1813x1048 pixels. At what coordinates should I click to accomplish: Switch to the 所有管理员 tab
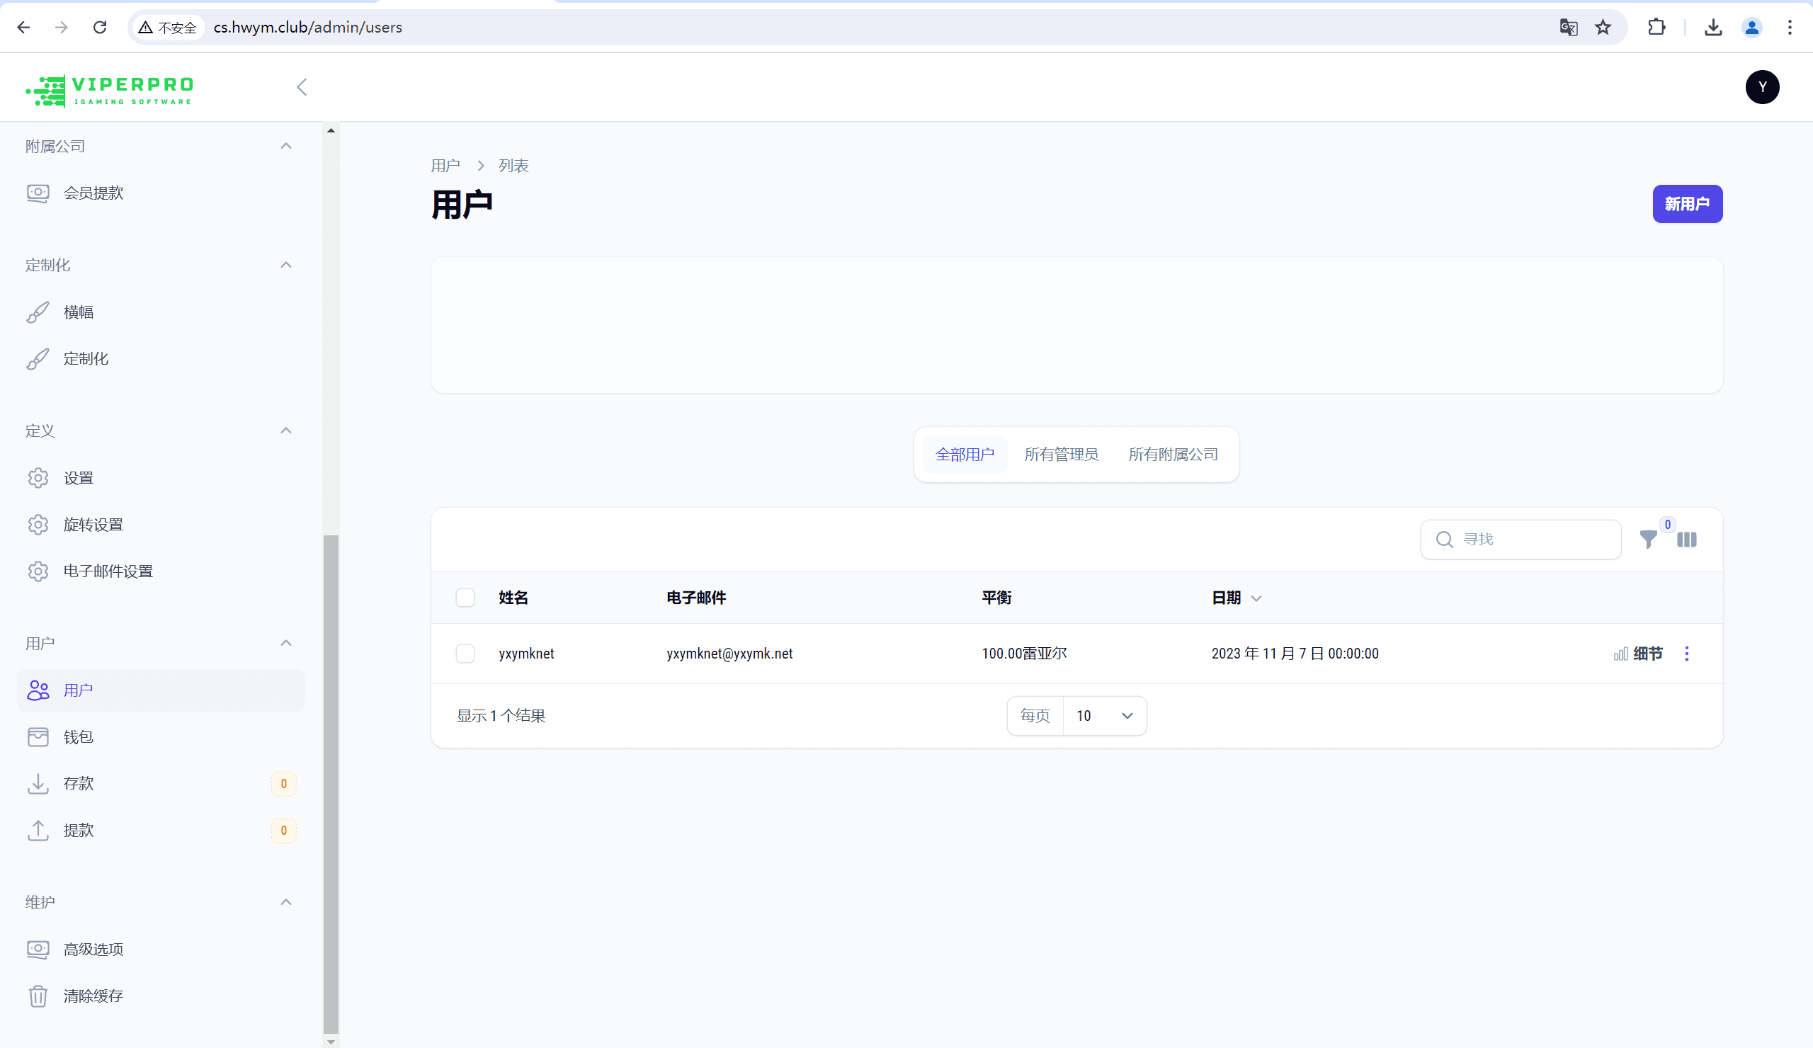tap(1060, 455)
